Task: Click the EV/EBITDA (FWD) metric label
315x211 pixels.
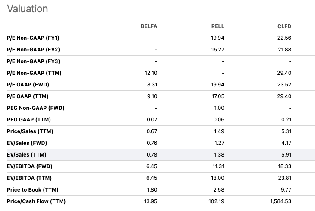Action: pos(30,166)
